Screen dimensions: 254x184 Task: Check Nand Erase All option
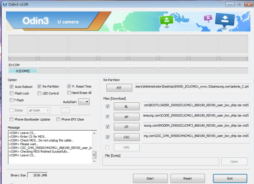(x=69, y=93)
